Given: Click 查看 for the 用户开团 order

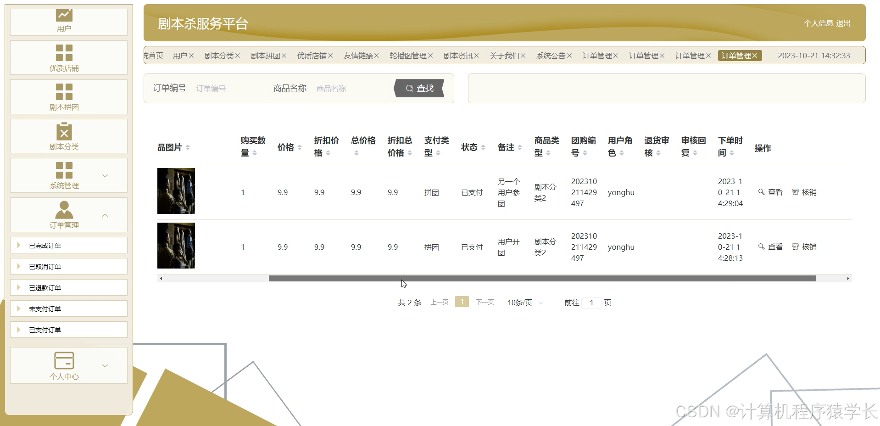Looking at the screenshot, I should coord(770,247).
